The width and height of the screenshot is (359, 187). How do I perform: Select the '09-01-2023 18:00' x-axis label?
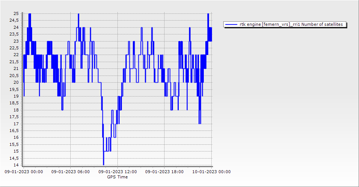[x=164, y=172]
